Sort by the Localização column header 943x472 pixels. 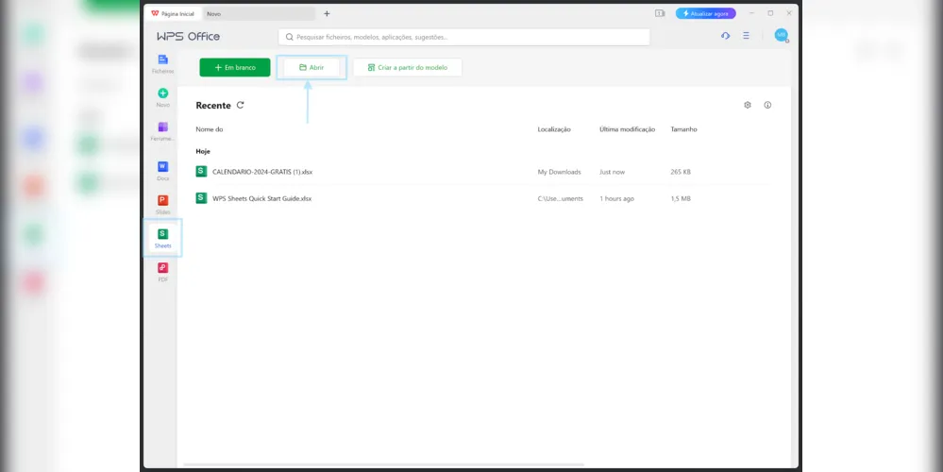(x=554, y=129)
